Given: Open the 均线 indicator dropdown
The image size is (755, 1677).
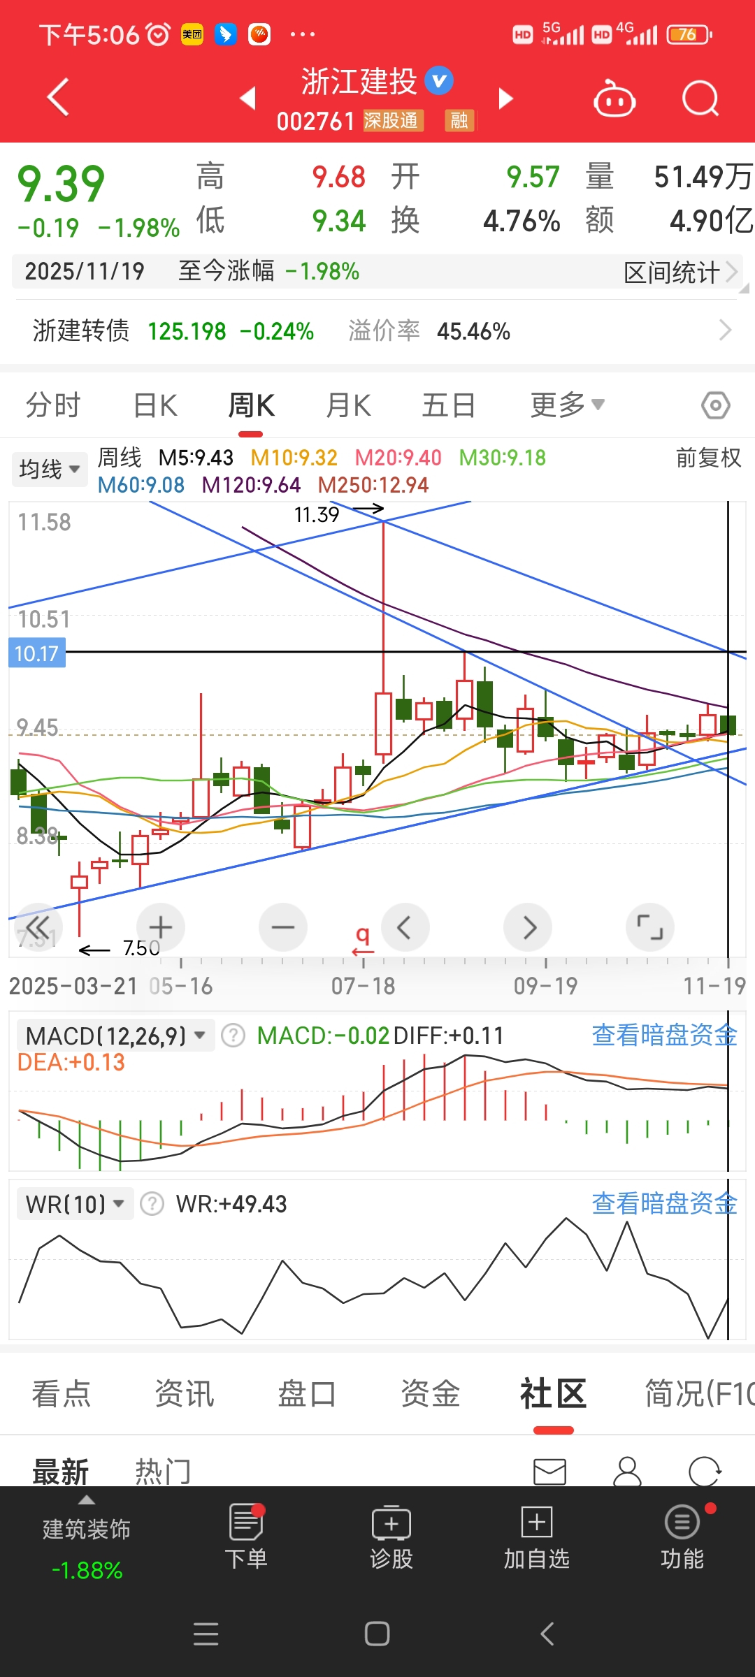Looking at the screenshot, I should click(x=50, y=469).
